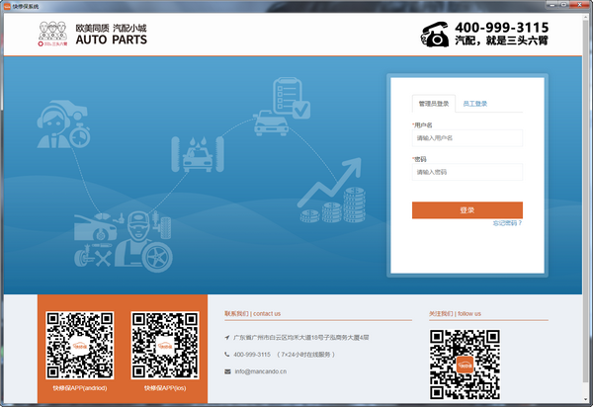Click the AUTO PARTS header text

coord(111,40)
